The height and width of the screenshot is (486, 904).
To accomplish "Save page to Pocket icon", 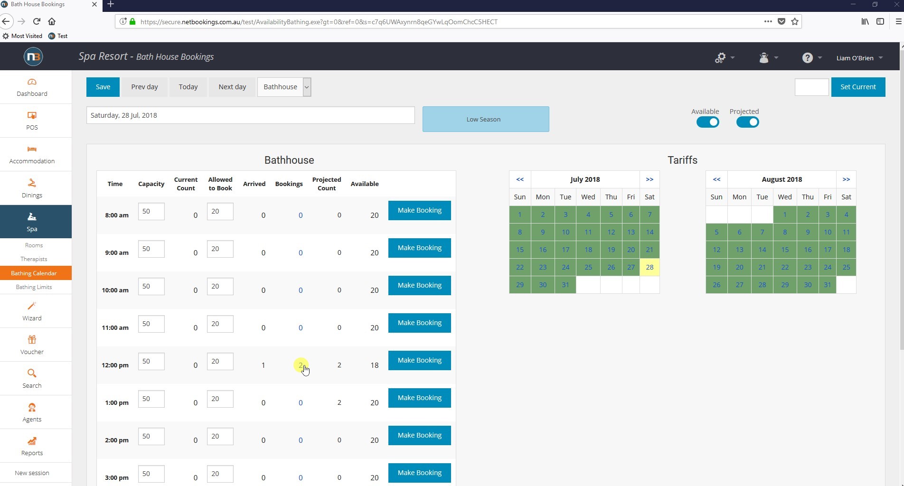I will coord(782,21).
